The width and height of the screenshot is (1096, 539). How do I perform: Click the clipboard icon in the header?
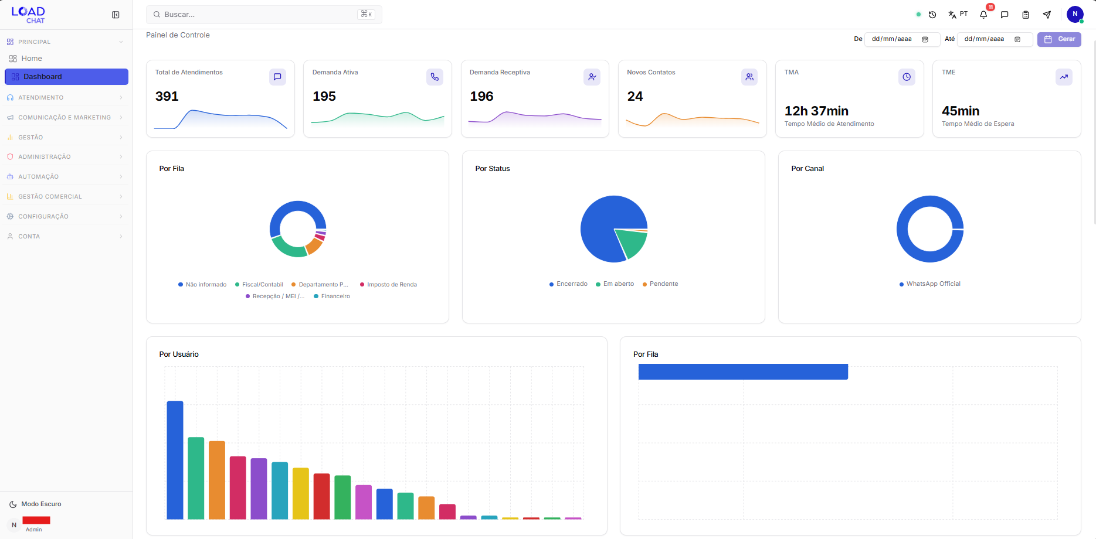(x=1026, y=15)
